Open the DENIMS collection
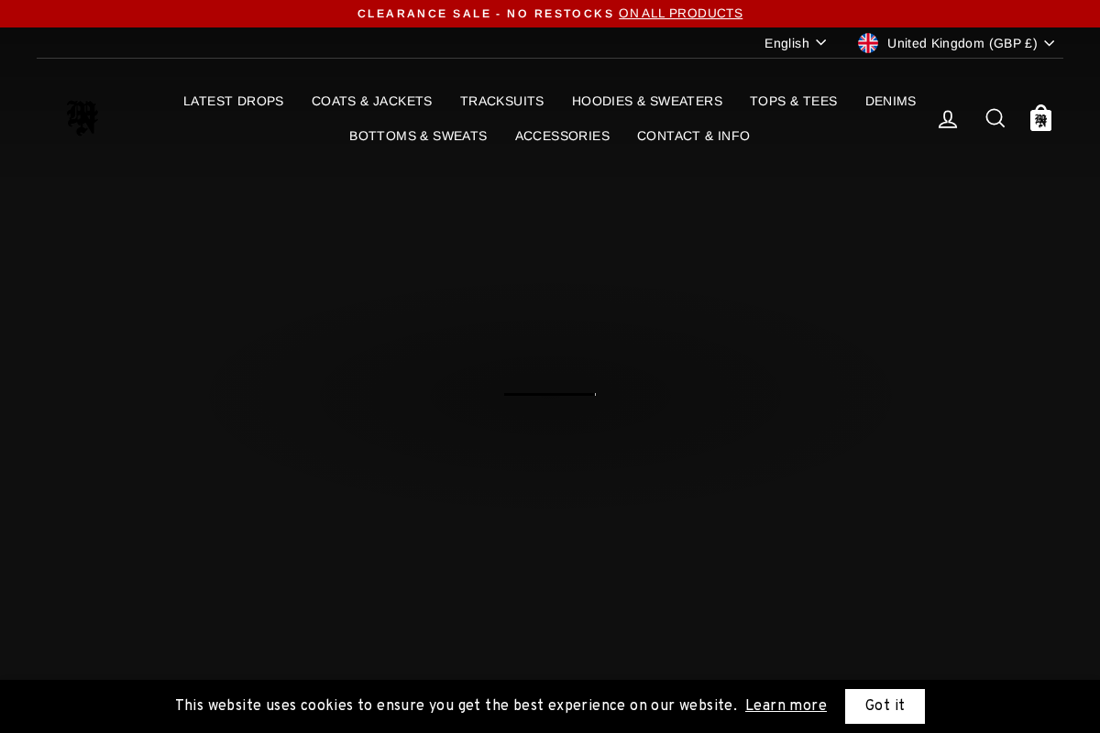The image size is (1100, 733). pyautogui.click(x=890, y=101)
